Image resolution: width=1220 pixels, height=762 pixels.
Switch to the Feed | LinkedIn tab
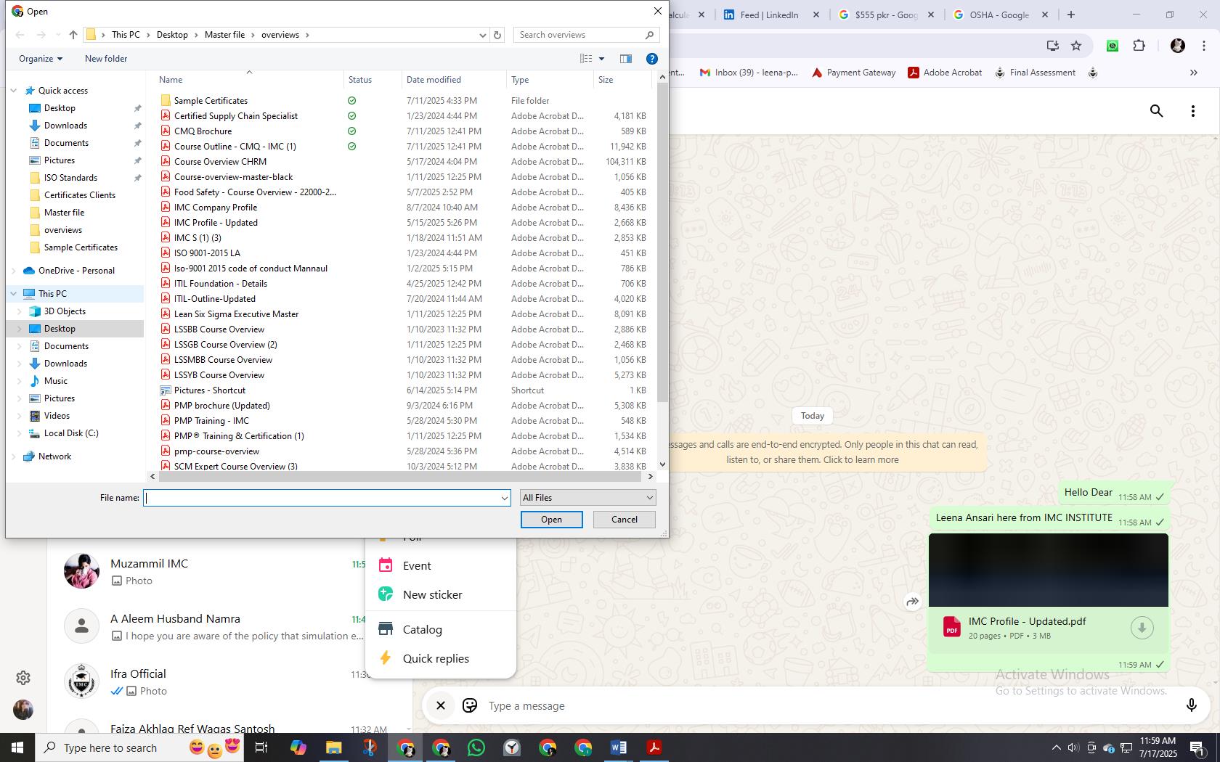[x=771, y=15]
